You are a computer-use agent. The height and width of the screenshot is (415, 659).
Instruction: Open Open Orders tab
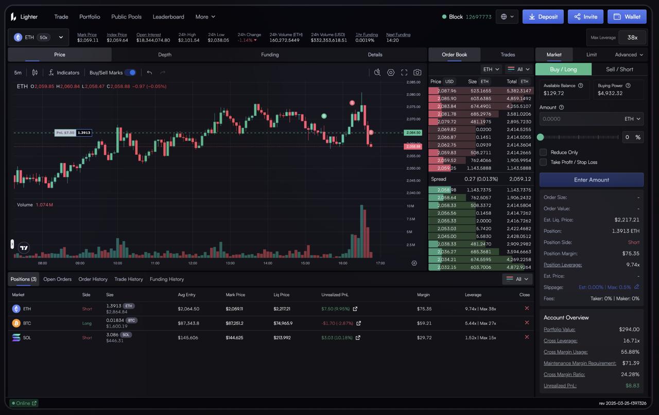coord(57,279)
